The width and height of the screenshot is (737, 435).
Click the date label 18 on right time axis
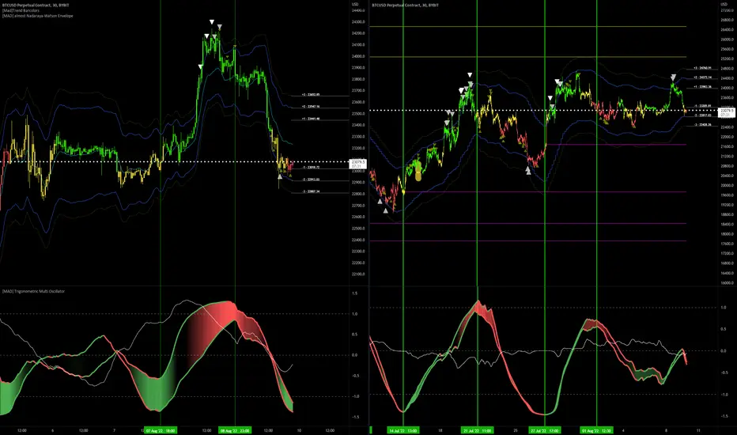440,430
